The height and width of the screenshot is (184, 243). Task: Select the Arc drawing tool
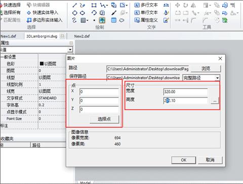coord(94,13)
